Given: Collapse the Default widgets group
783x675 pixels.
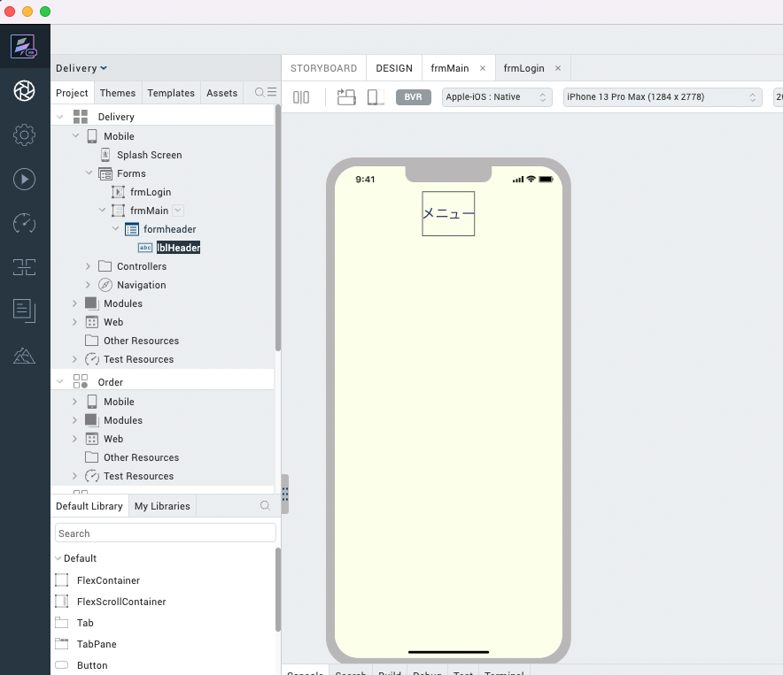Looking at the screenshot, I should tap(58, 558).
